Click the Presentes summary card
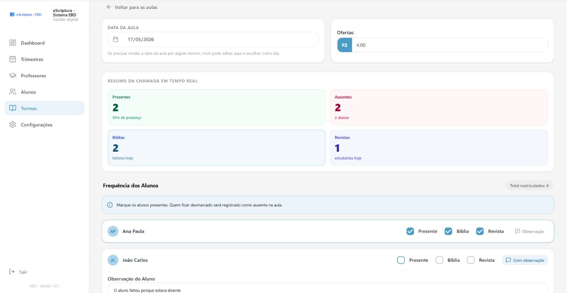This screenshot has height=293, width=567. click(216, 107)
